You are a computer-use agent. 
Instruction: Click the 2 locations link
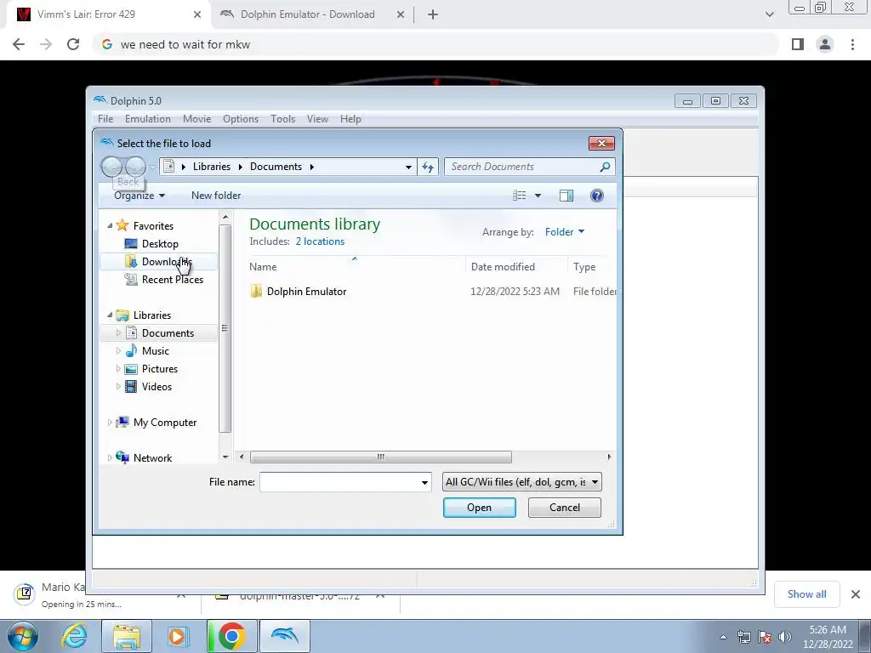[320, 241]
